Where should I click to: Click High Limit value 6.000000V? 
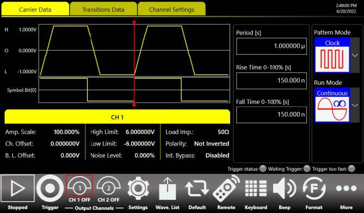pos(140,132)
